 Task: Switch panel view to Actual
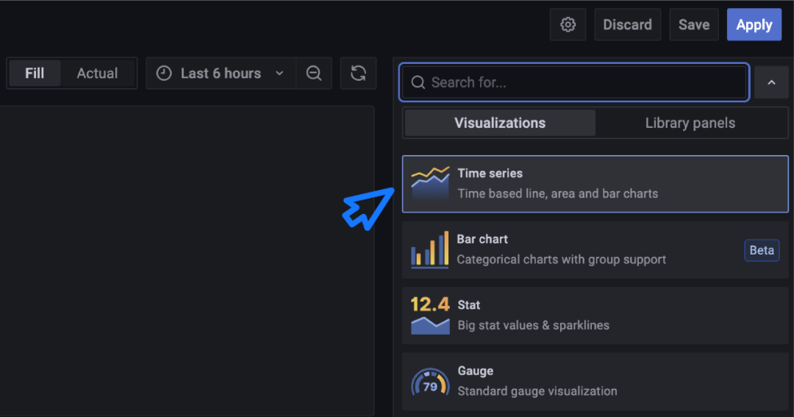(97, 74)
